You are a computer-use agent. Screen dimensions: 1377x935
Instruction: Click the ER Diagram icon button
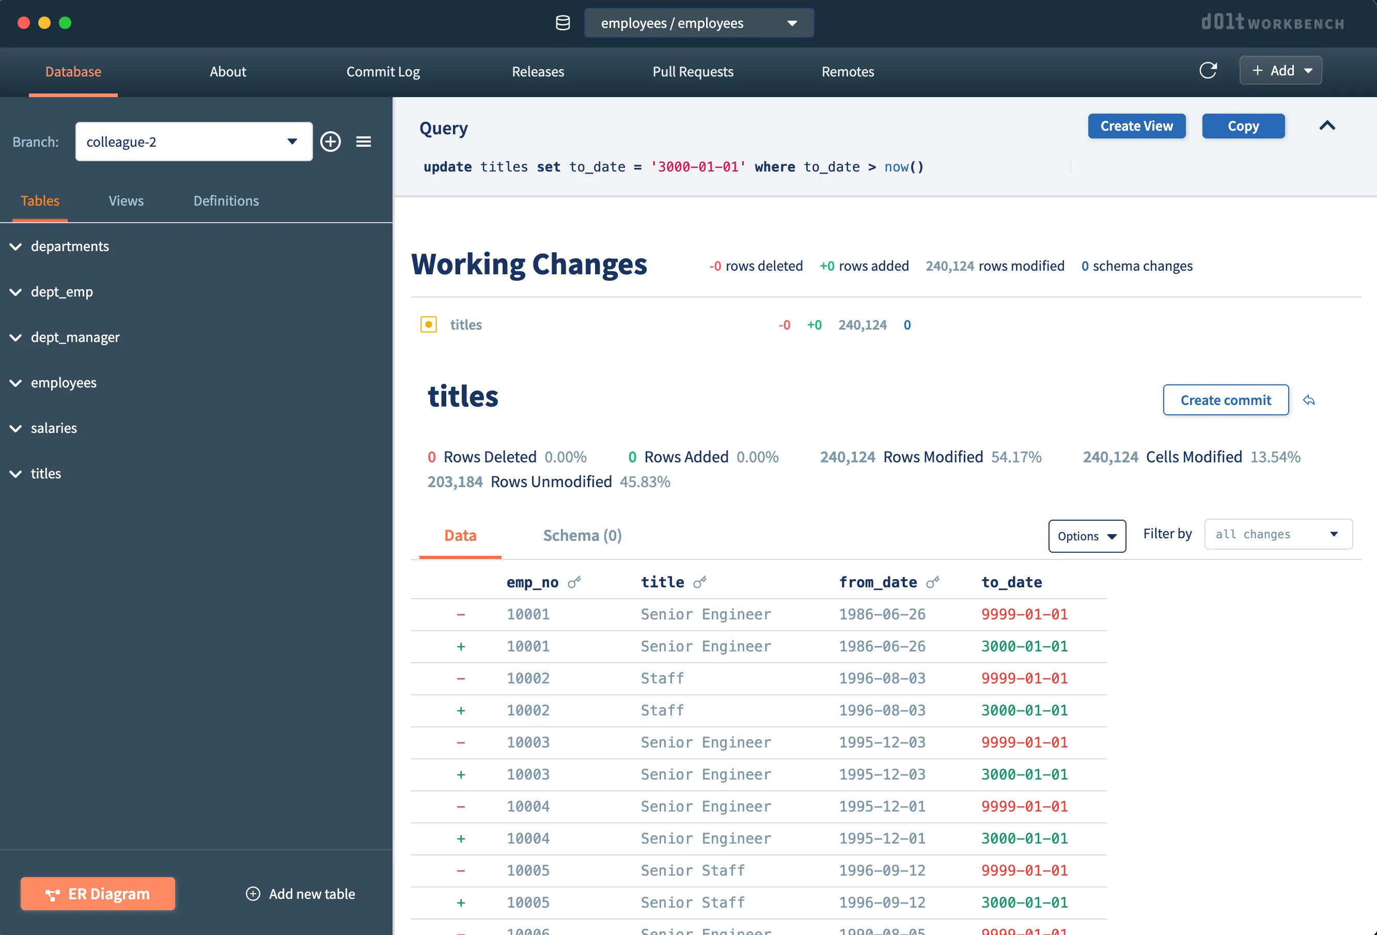click(54, 894)
